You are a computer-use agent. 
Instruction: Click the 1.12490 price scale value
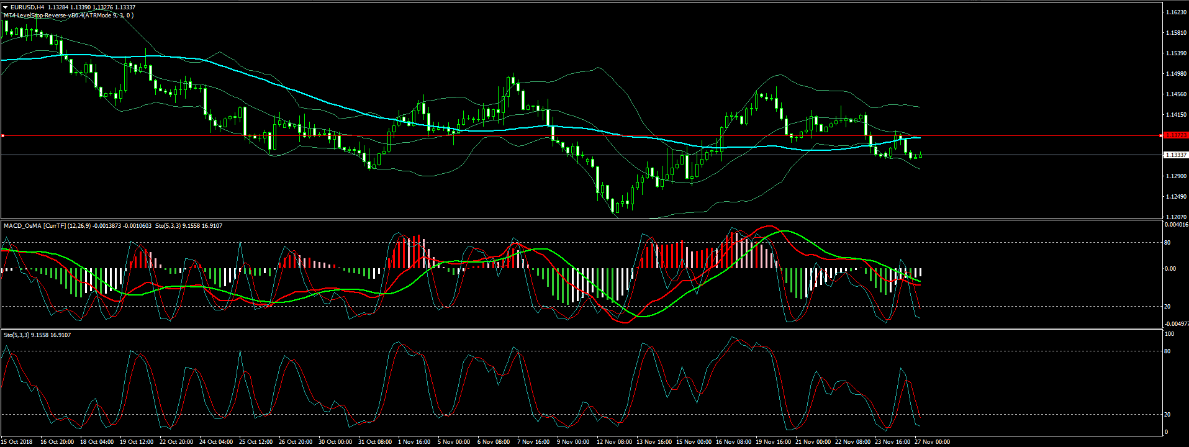[1177, 197]
